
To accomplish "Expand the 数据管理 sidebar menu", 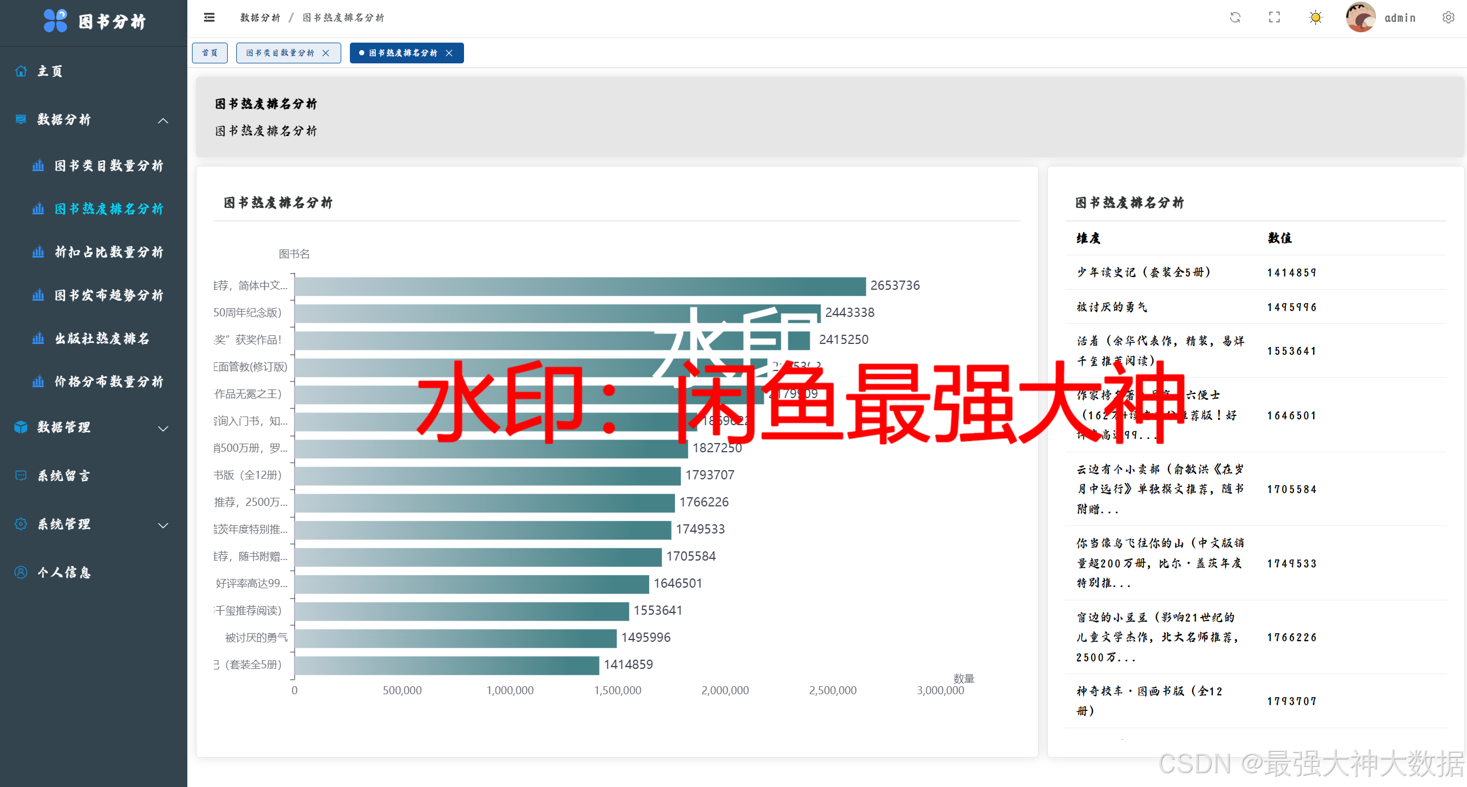I will pyautogui.click(x=163, y=427).
